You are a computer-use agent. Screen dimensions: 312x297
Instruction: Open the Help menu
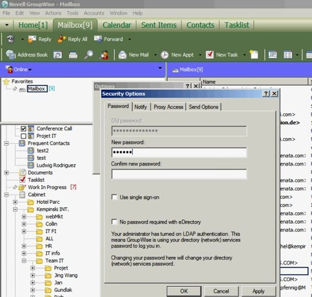pos(137,13)
